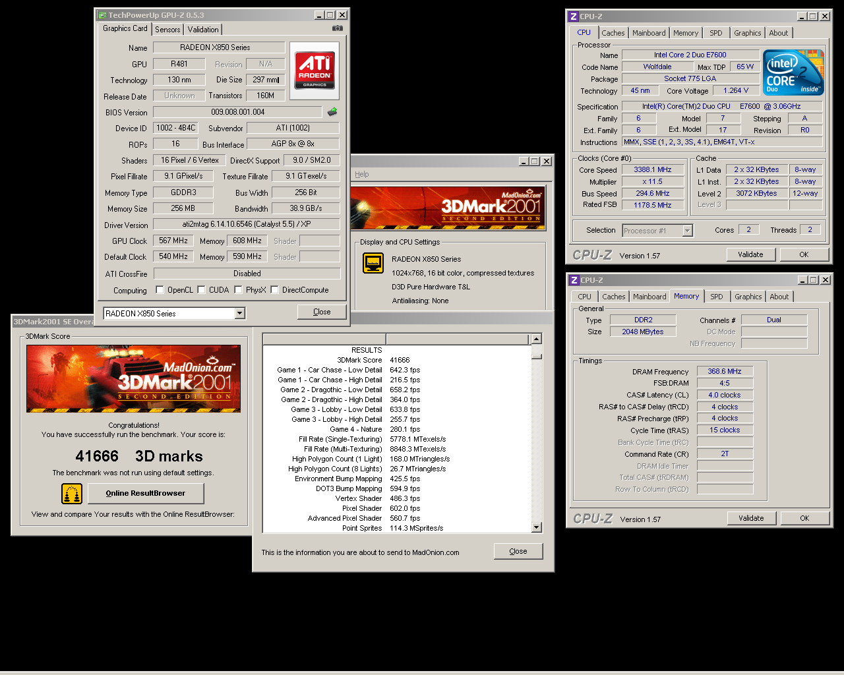Click the GPU Clock 567 MHz field
The image size is (844, 675).
[173, 241]
